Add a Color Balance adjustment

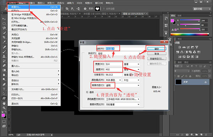point(182,52)
